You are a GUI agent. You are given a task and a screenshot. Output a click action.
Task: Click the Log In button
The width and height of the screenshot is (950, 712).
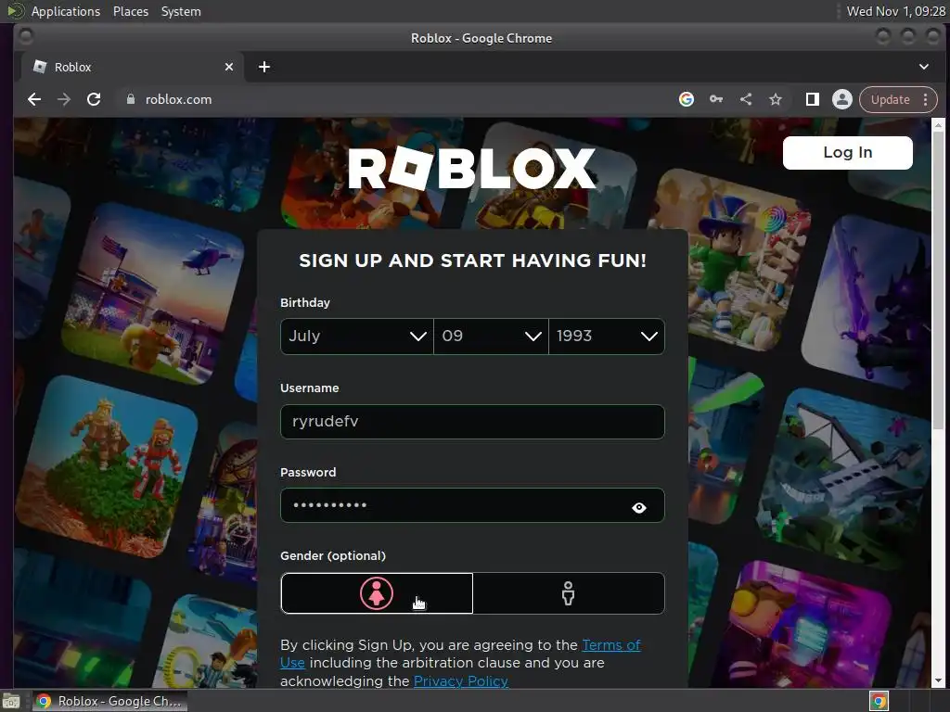[848, 153]
